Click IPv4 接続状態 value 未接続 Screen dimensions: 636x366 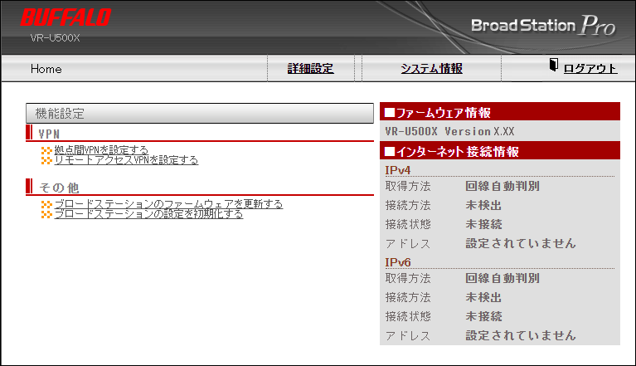click(483, 224)
